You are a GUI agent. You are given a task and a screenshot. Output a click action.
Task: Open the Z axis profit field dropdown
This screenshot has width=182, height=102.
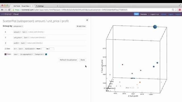(16, 43)
